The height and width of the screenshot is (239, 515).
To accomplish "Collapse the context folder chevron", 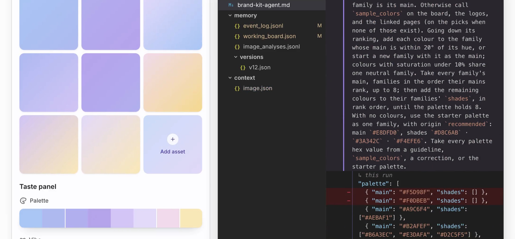I will [x=230, y=78].
